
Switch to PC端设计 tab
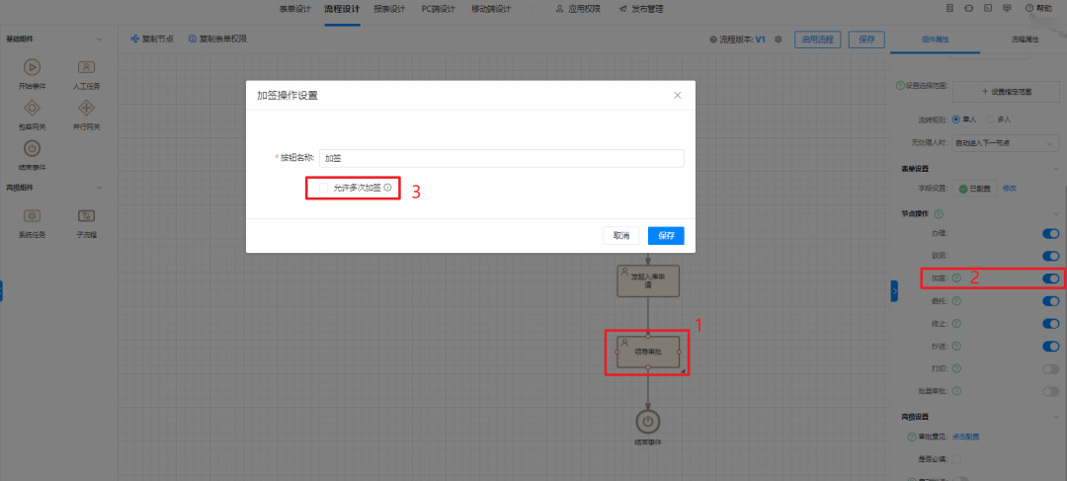(438, 9)
